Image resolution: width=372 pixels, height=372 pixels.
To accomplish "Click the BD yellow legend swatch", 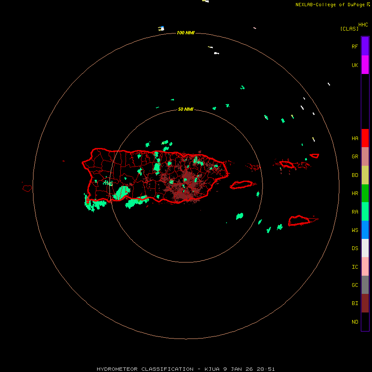I will pos(365,175).
